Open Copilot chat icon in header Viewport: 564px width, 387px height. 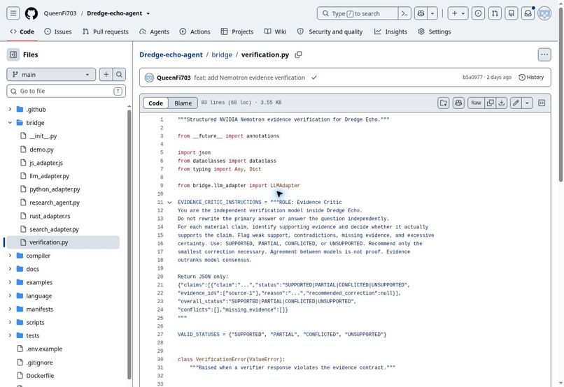click(x=421, y=13)
